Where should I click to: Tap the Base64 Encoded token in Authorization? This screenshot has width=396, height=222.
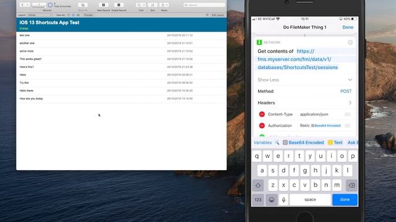tap(326, 126)
